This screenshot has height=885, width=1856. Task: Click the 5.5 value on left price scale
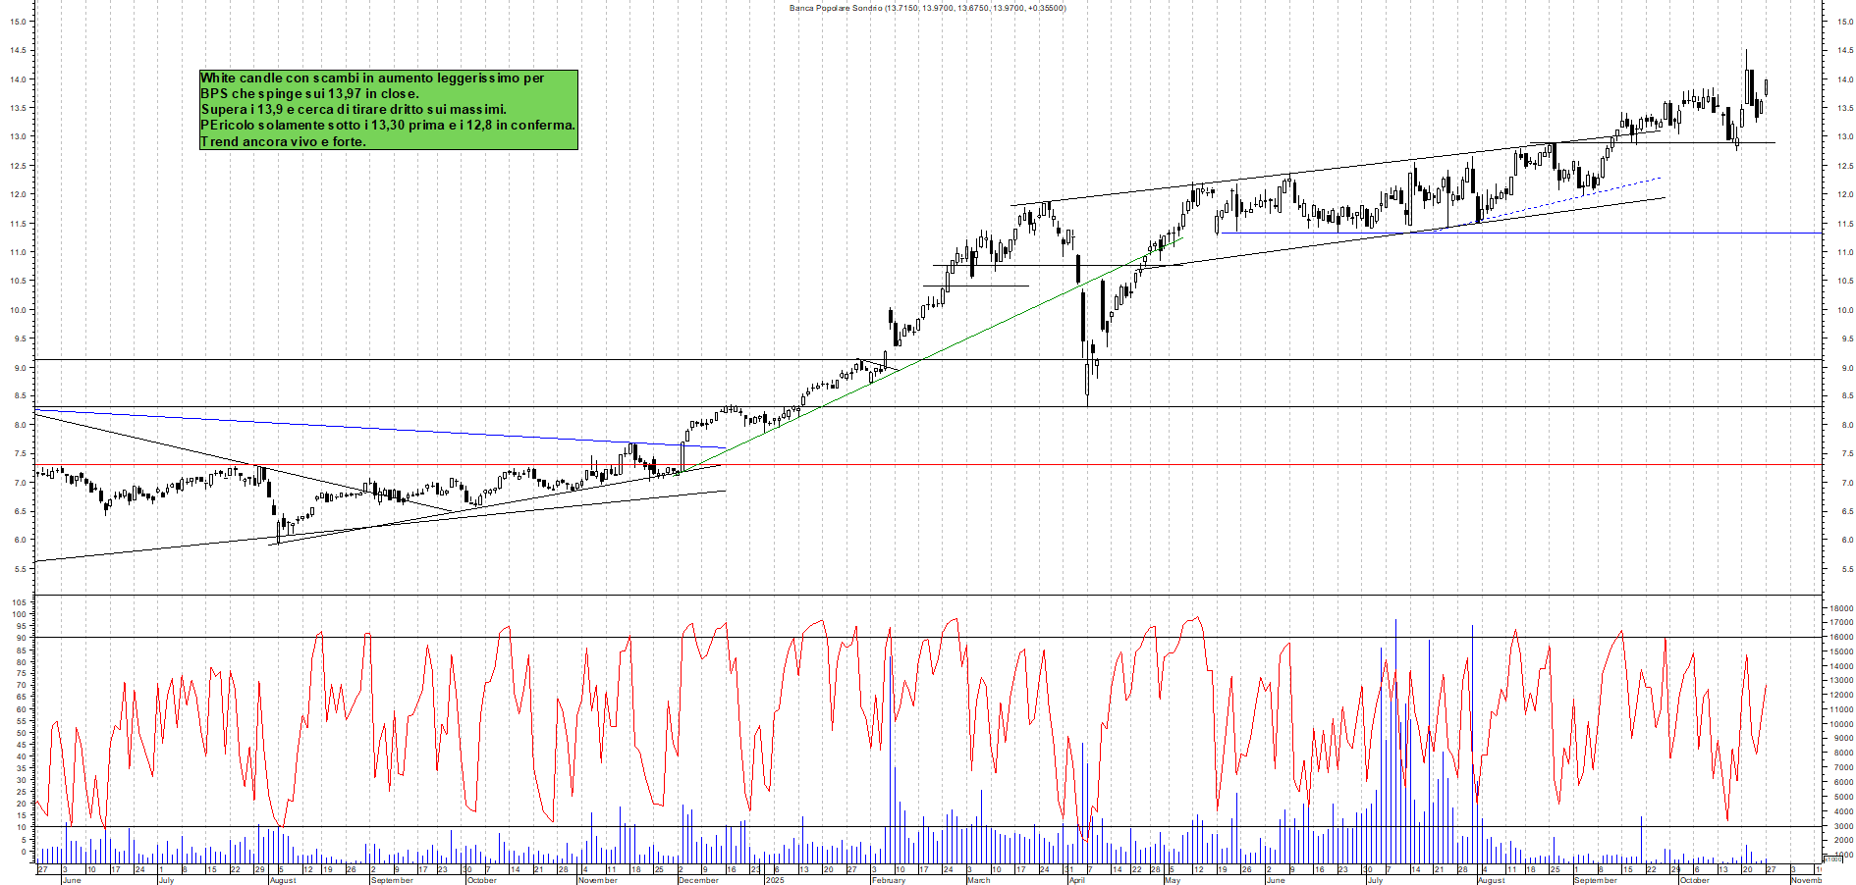pos(20,566)
